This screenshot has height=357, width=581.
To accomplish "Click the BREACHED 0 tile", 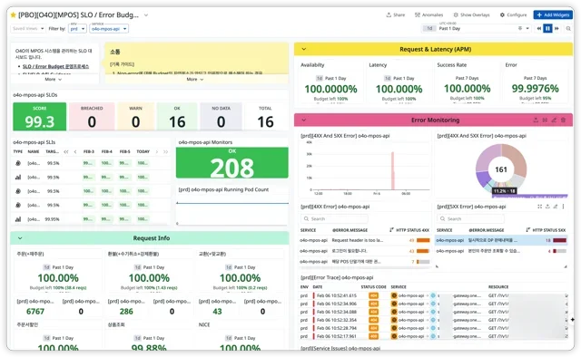I will click(x=92, y=117).
